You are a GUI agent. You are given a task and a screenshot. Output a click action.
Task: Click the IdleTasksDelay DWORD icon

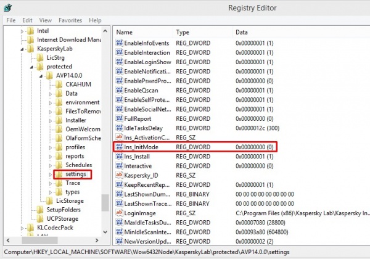(119, 128)
